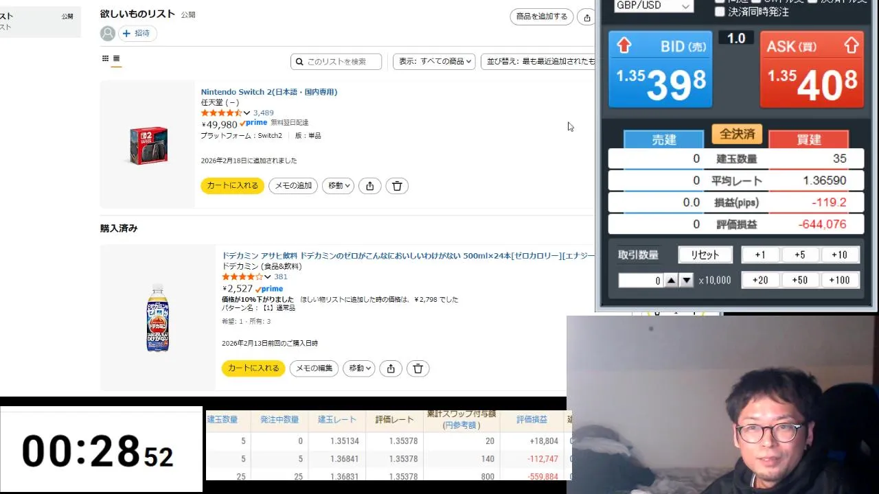Click メモの追加 for Switch 2
The height and width of the screenshot is (494, 879).
294,185
